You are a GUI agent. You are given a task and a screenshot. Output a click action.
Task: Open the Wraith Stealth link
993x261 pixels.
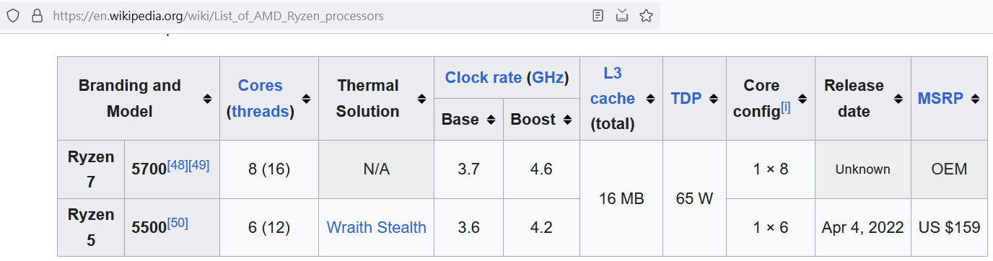point(376,227)
